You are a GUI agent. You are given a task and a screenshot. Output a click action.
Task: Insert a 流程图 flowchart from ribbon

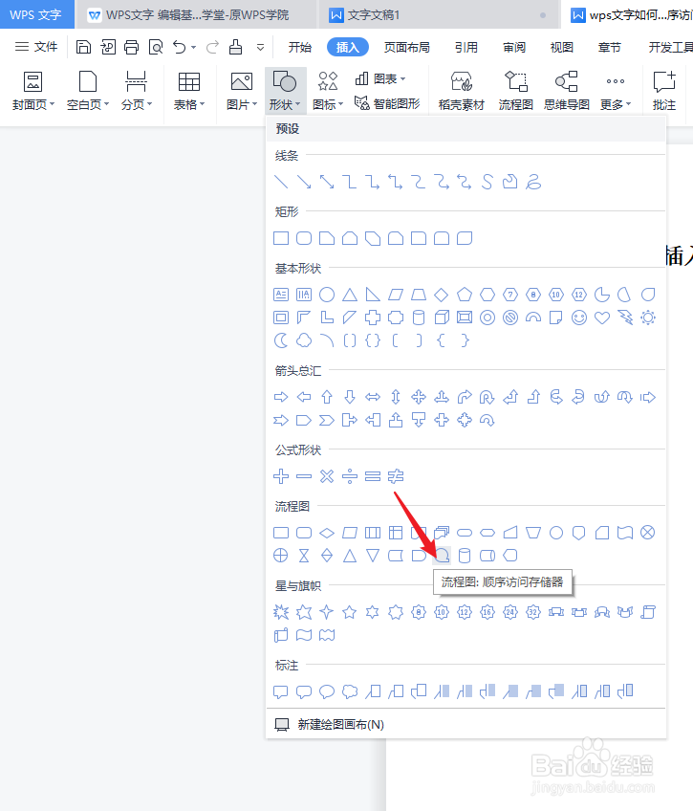[x=516, y=91]
